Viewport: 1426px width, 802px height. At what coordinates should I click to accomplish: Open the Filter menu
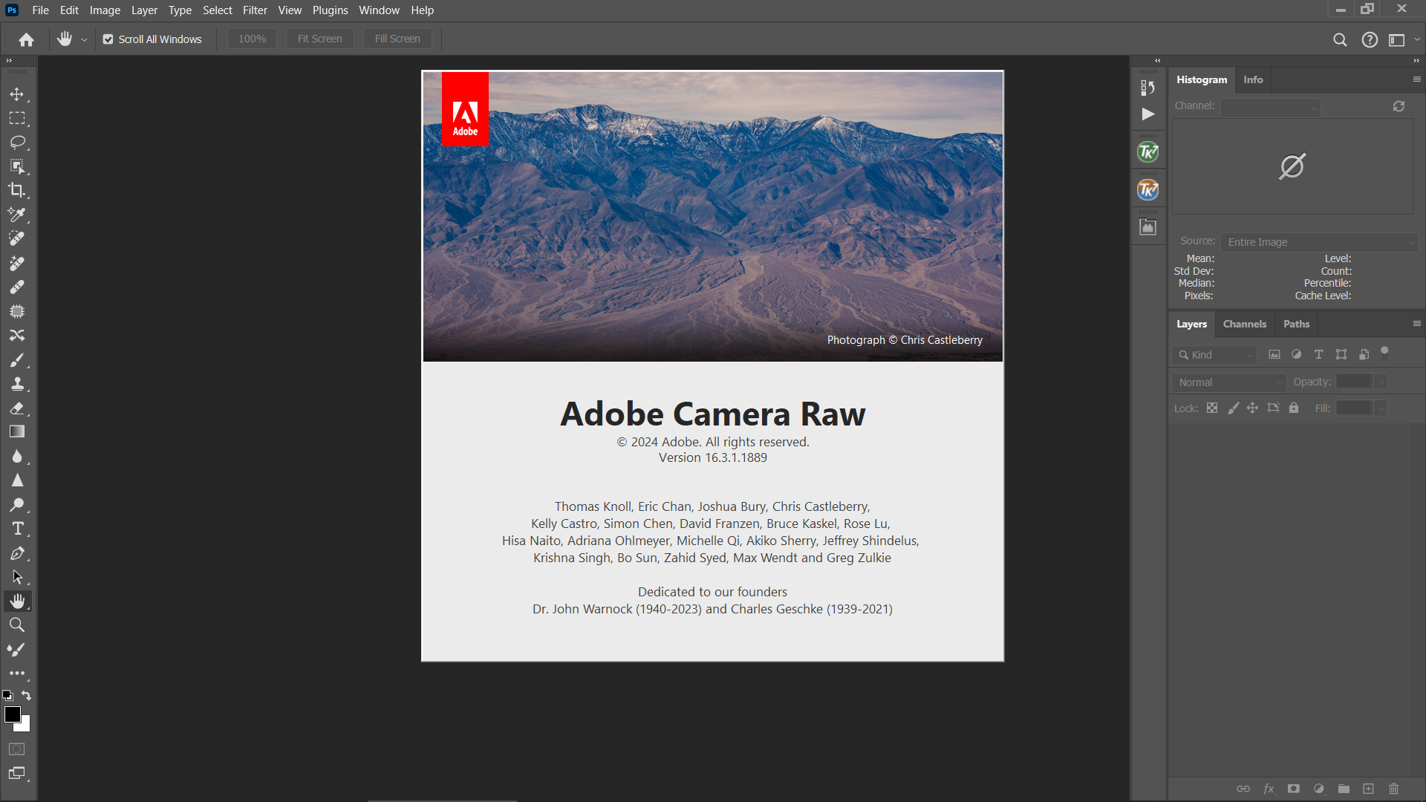pyautogui.click(x=255, y=10)
